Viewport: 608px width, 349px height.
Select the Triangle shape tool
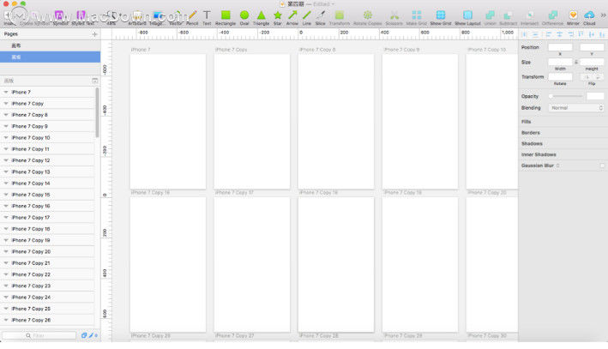point(261,17)
